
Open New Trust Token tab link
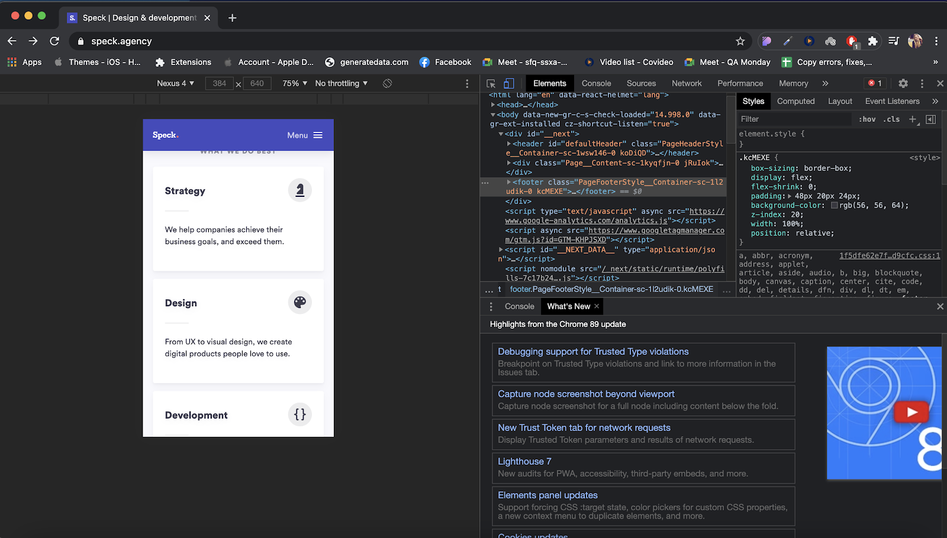pyautogui.click(x=584, y=428)
